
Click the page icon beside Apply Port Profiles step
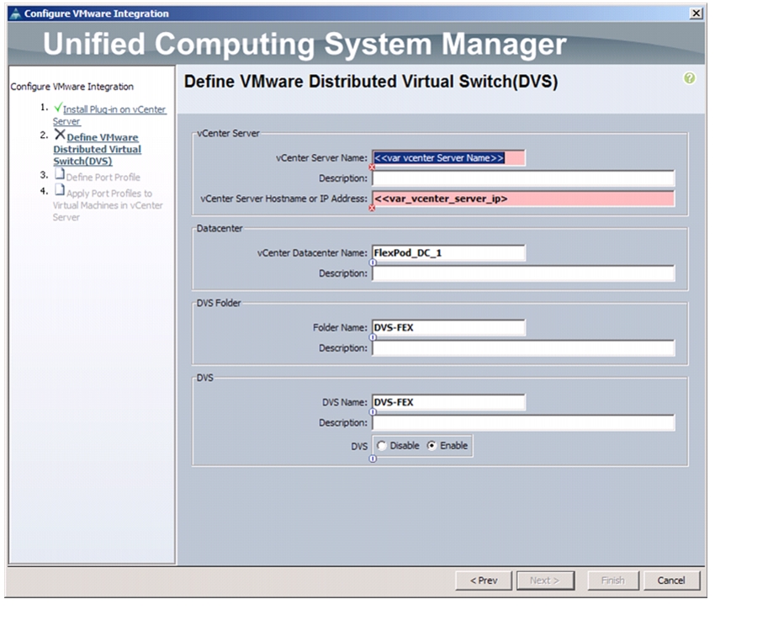point(60,189)
